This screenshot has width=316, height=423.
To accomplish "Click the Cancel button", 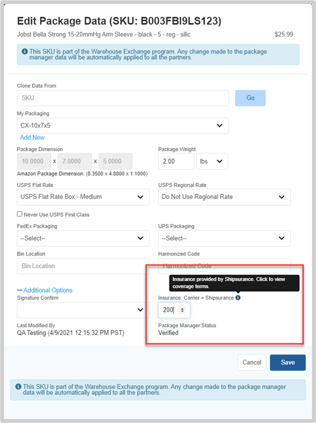I will pyautogui.click(x=252, y=362).
